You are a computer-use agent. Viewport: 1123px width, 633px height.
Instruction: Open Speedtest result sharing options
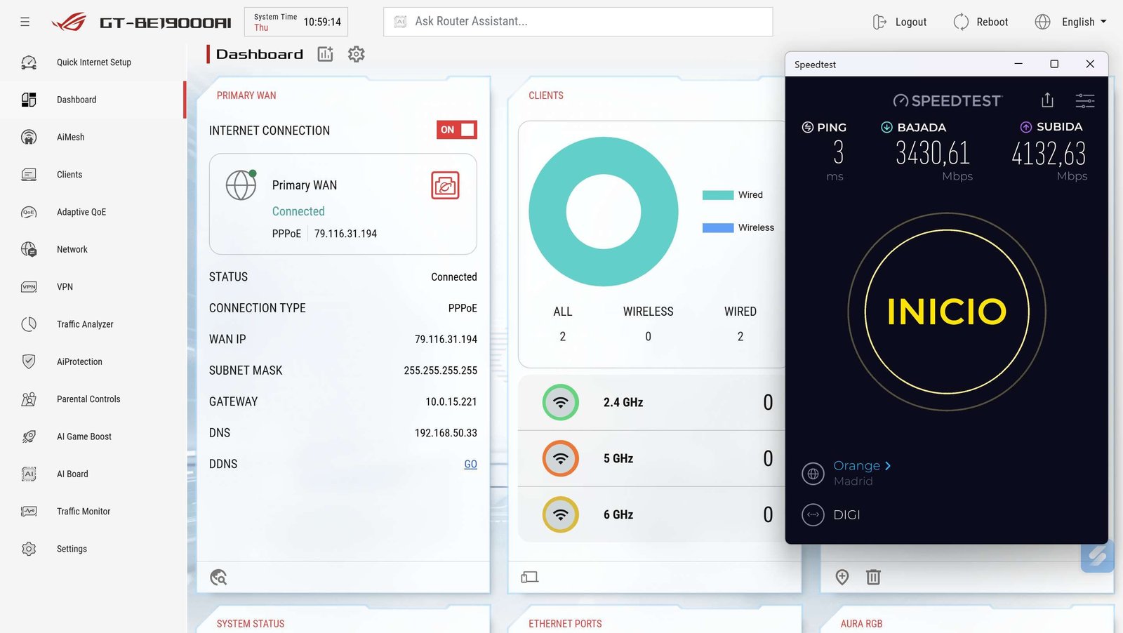(1047, 100)
